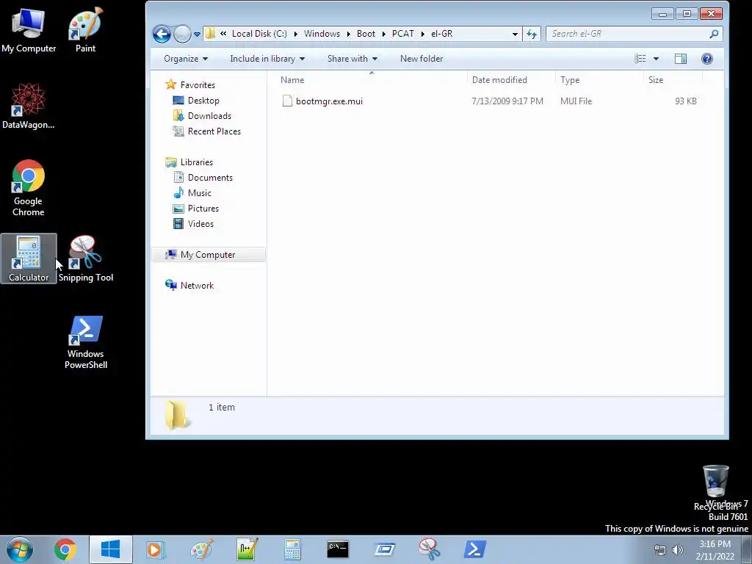
Task: Click the Windows logo taskbar button
Action: point(111,549)
